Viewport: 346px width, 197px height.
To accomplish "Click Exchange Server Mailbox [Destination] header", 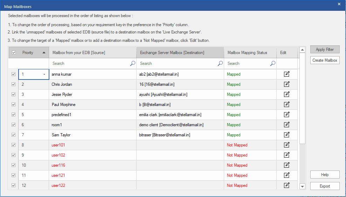I will coord(180,53).
